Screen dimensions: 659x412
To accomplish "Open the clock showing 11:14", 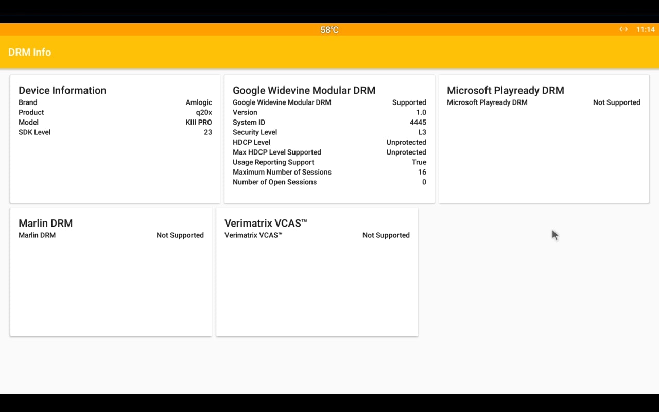I will tap(646, 29).
